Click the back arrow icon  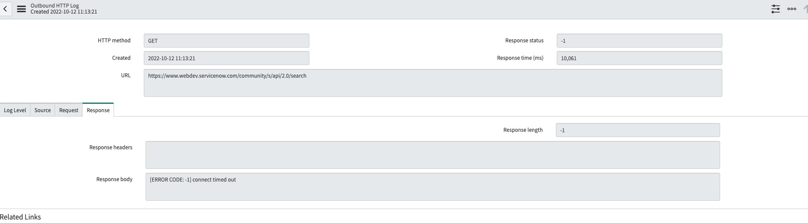[5, 9]
